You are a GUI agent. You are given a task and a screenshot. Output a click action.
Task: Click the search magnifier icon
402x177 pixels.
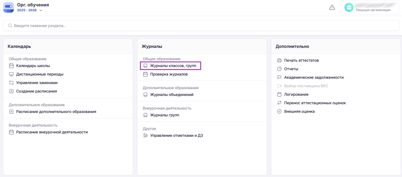[x=10, y=26]
